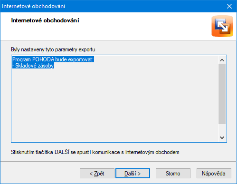Open help via Nápověda button

(214, 174)
